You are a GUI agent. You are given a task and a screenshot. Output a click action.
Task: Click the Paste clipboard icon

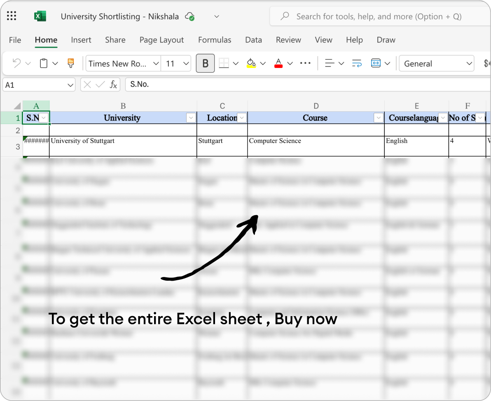44,63
